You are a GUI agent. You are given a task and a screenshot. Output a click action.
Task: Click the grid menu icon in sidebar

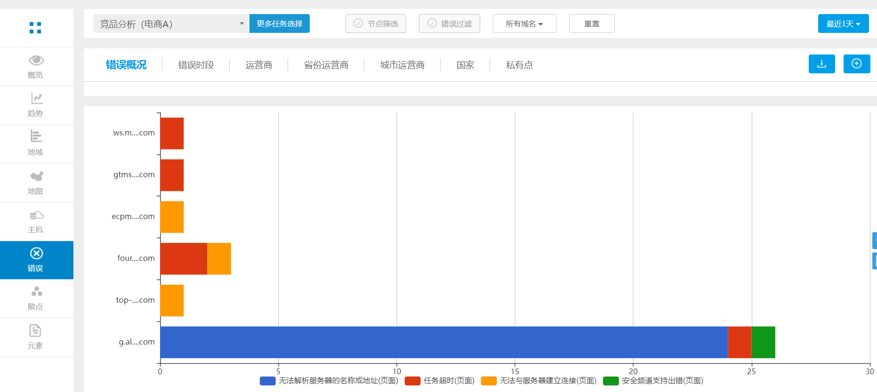tap(35, 28)
